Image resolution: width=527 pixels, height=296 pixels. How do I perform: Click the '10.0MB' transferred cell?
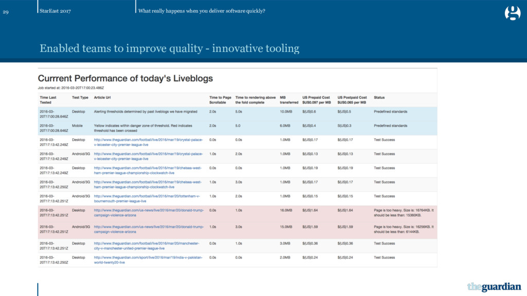(x=286, y=112)
